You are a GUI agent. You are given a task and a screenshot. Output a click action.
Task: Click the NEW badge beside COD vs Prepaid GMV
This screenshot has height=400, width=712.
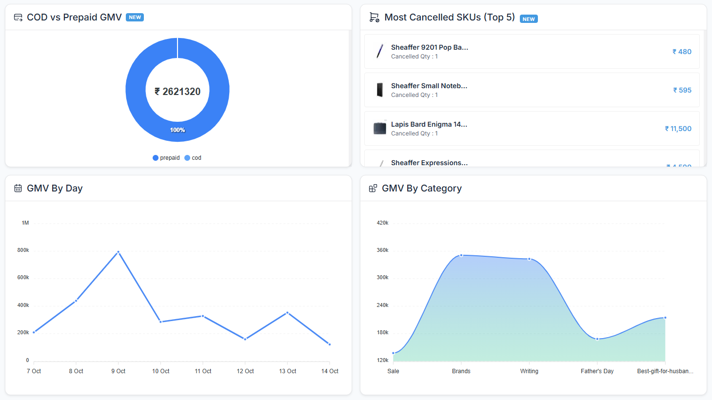tap(135, 18)
